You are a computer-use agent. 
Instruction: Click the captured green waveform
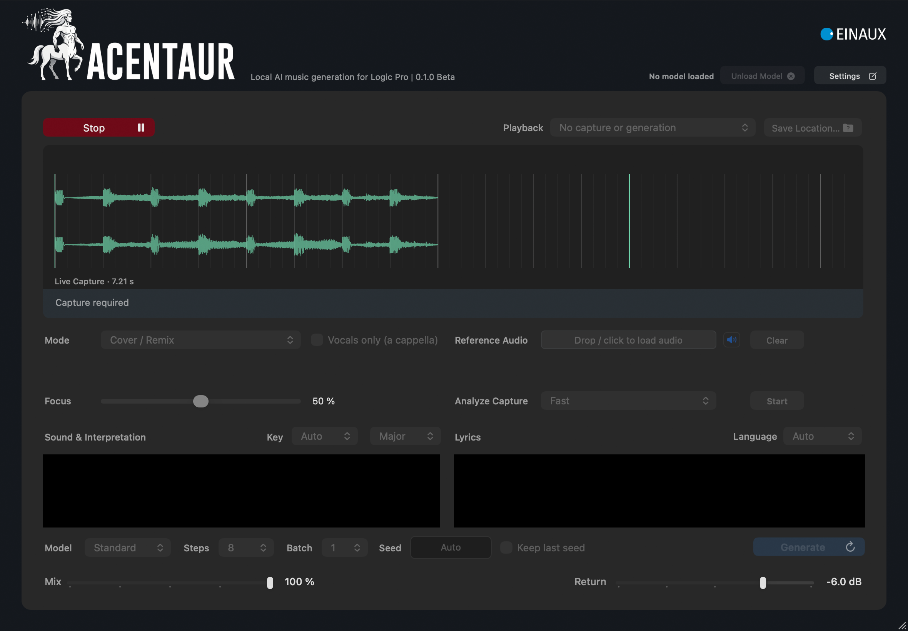click(x=247, y=221)
